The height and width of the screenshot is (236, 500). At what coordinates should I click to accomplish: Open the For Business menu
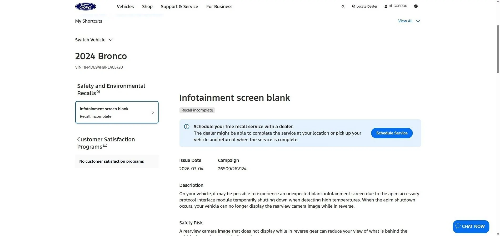219,7
